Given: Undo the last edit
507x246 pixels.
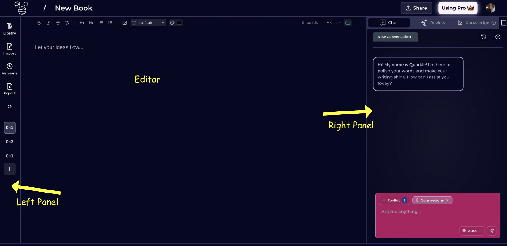Looking at the screenshot, I should [329, 23].
